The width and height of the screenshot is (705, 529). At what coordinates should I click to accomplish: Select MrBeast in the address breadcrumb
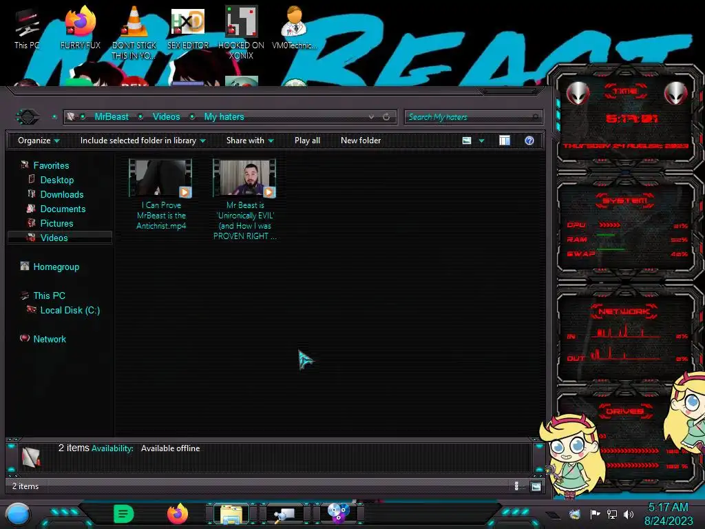coord(112,117)
